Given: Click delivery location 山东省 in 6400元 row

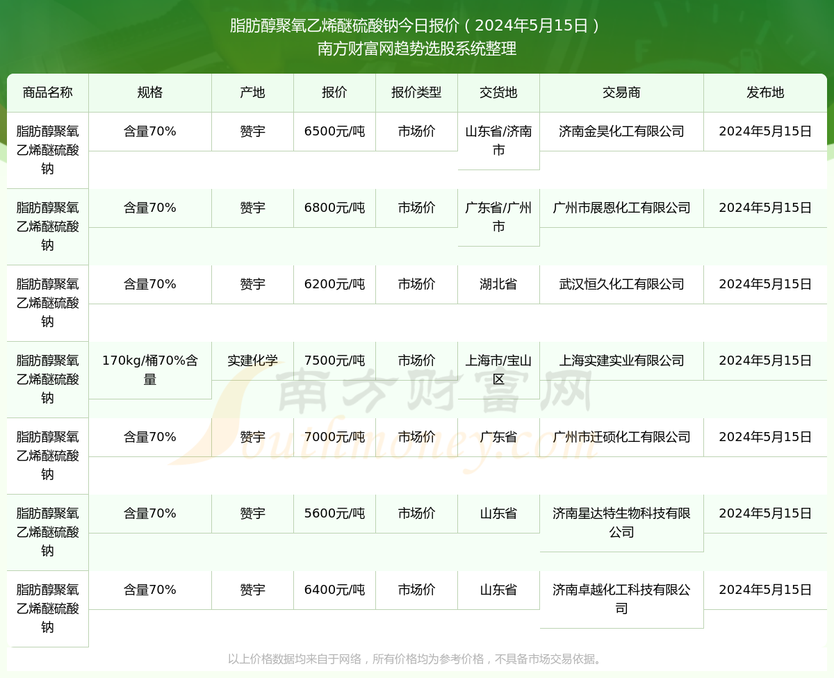Looking at the screenshot, I should [x=499, y=590].
